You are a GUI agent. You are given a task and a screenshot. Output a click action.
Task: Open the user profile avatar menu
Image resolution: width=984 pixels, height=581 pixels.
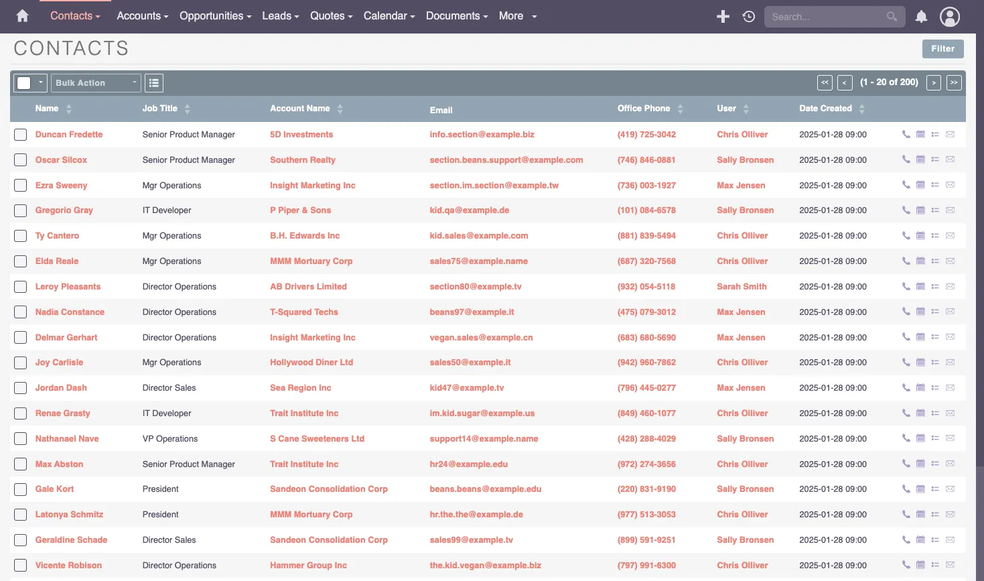949,17
